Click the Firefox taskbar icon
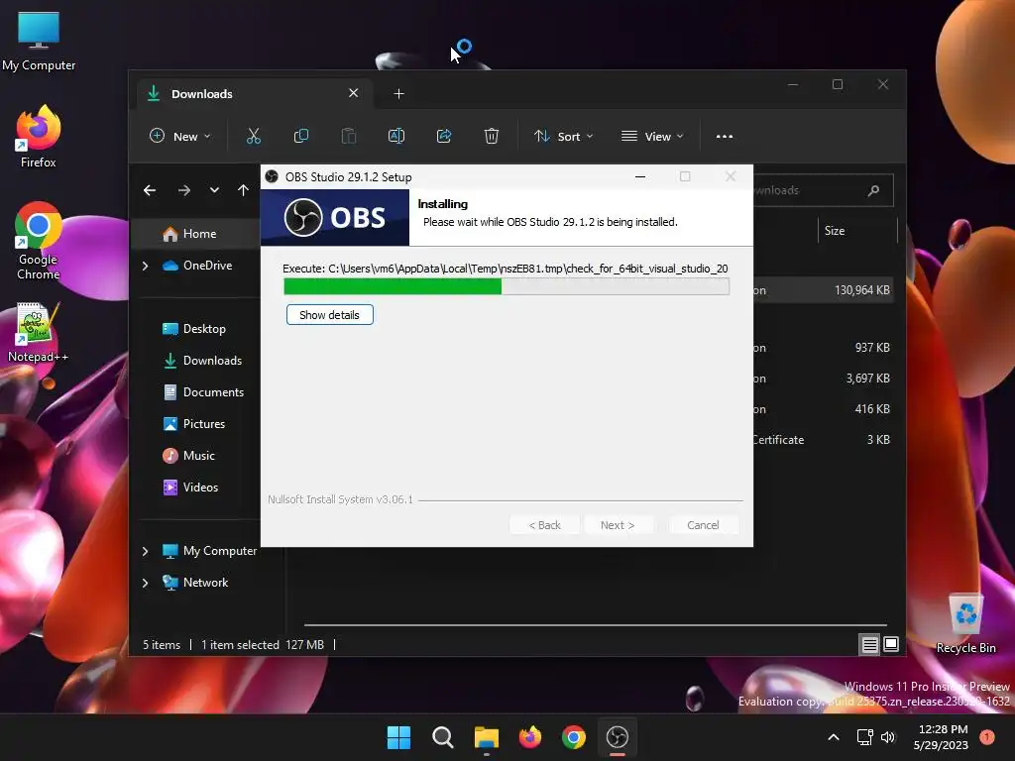 [x=530, y=737]
